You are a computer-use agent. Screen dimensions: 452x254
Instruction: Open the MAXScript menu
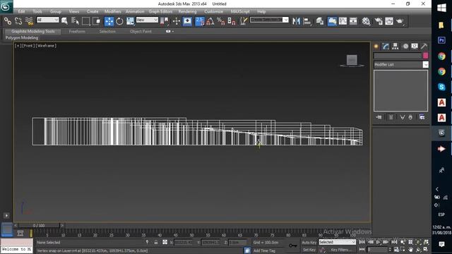pyautogui.click(x=240, y=11)
